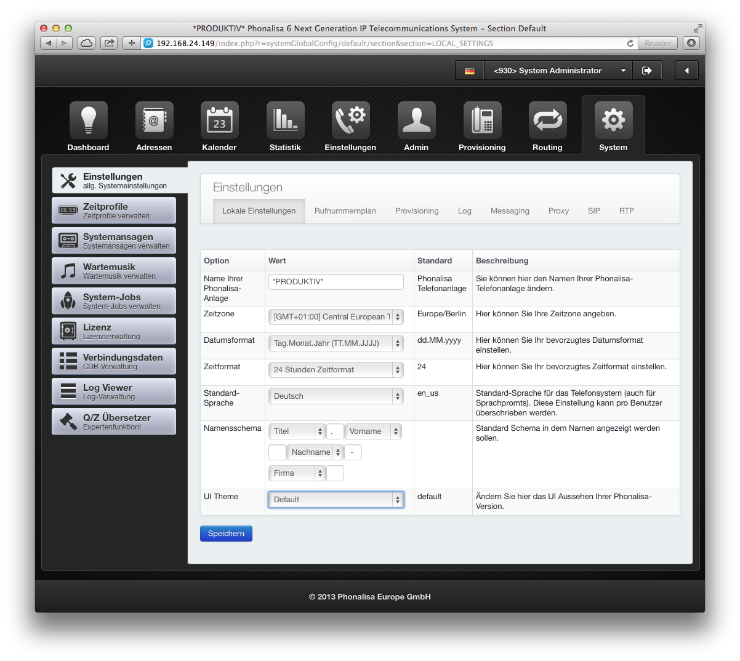Image resolution: width=740 pixels, height=661 pixels.
Task: Click the Systemansagen cassette icon
Action: (68, 241)
